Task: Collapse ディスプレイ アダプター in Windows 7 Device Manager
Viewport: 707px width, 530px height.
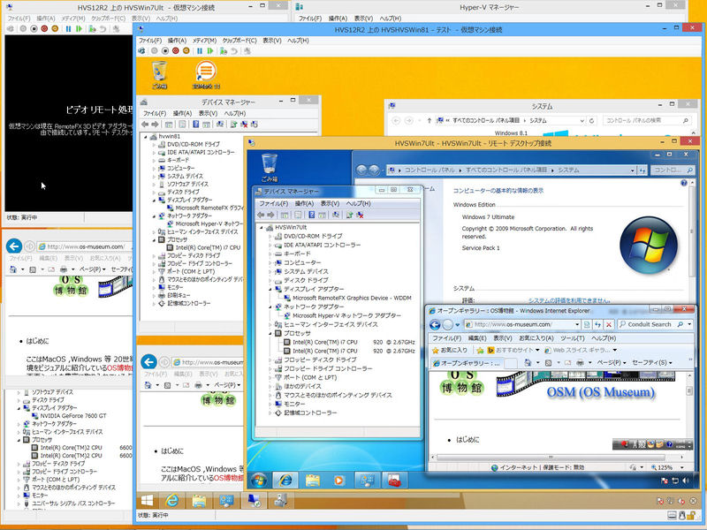Action: point(271,289)
